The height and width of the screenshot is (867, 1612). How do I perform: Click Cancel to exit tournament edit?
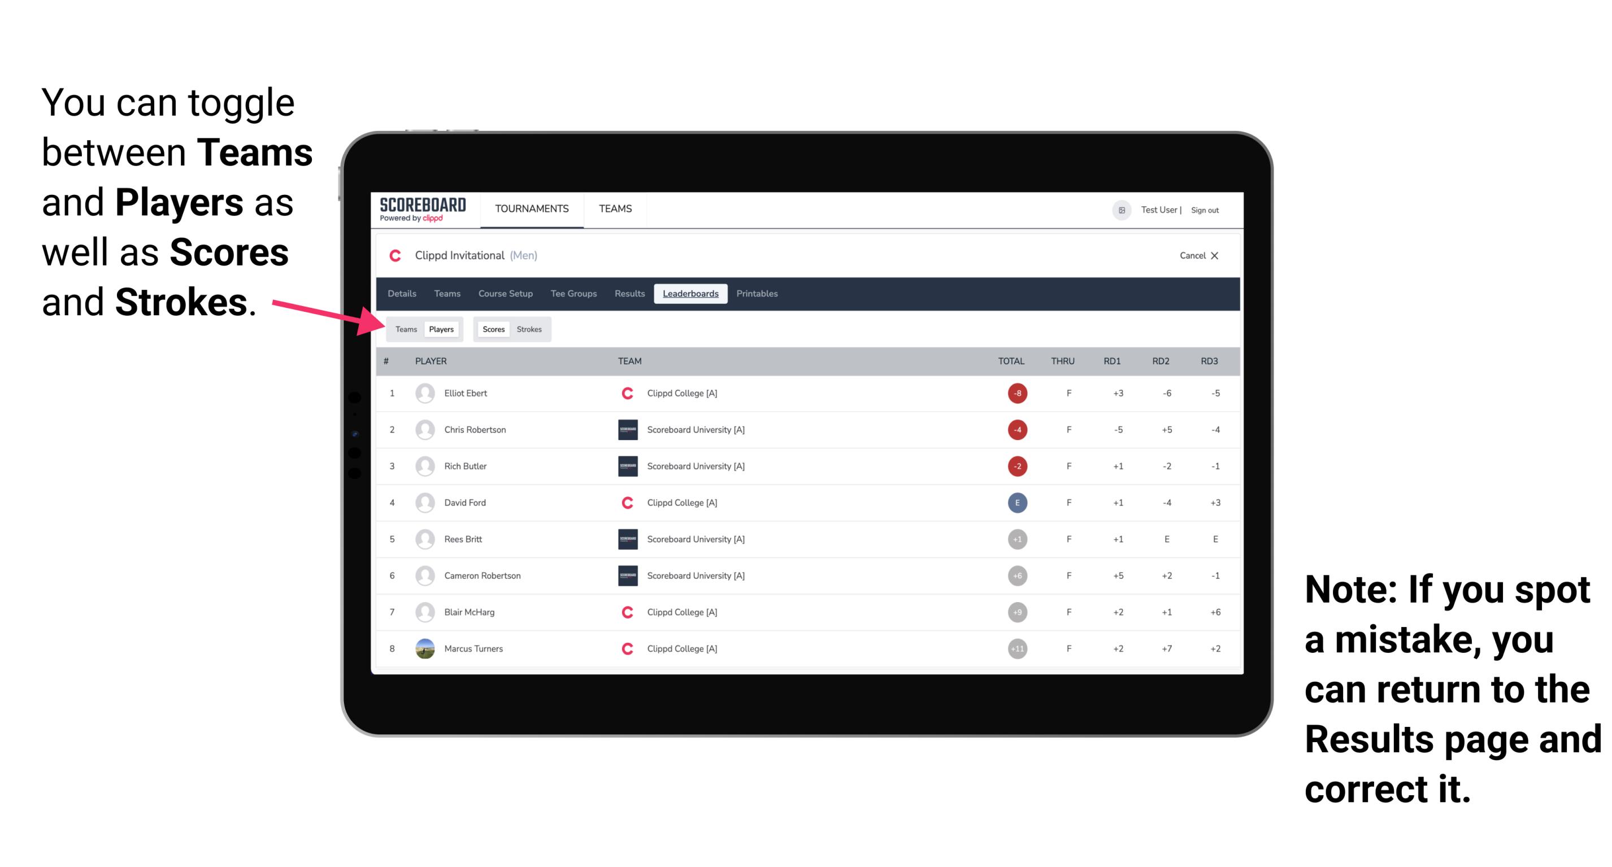click(x=1197, y=256)
